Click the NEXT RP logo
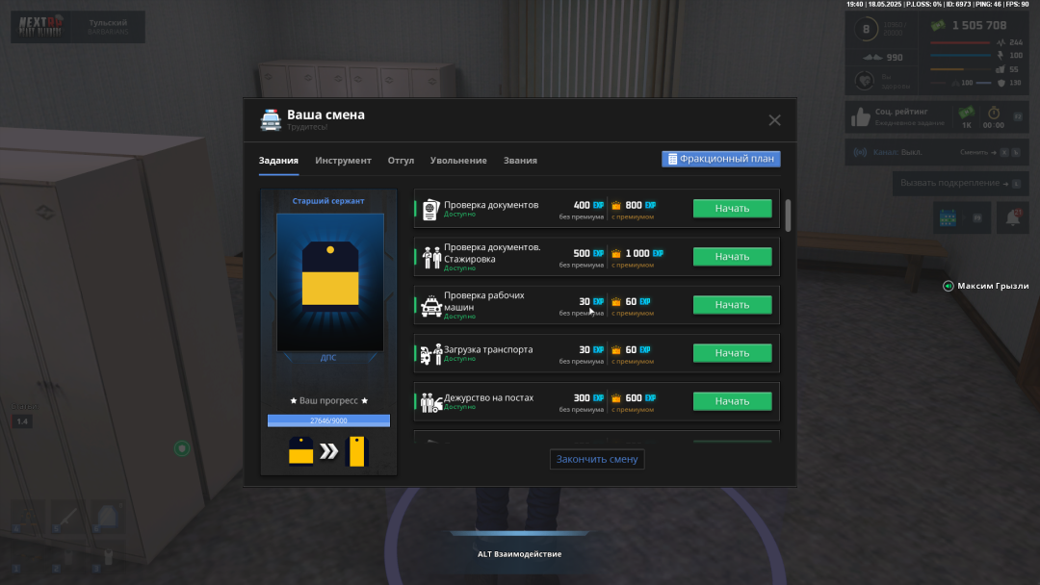Image resolution: width=1040 pixels, height=585 pixels. (41, 27)
